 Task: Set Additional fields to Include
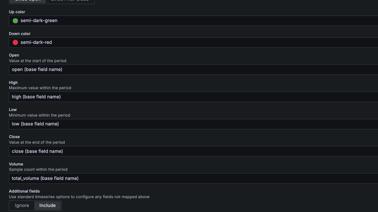tap(47, 206)
